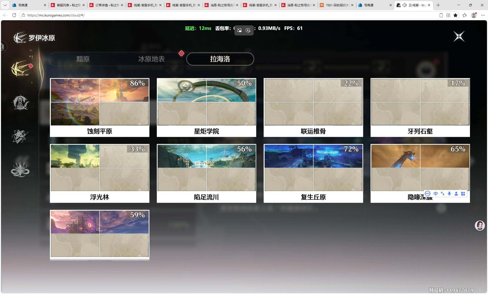
Task: Click the IME punctuation mode icon
Action: (443, 194)
